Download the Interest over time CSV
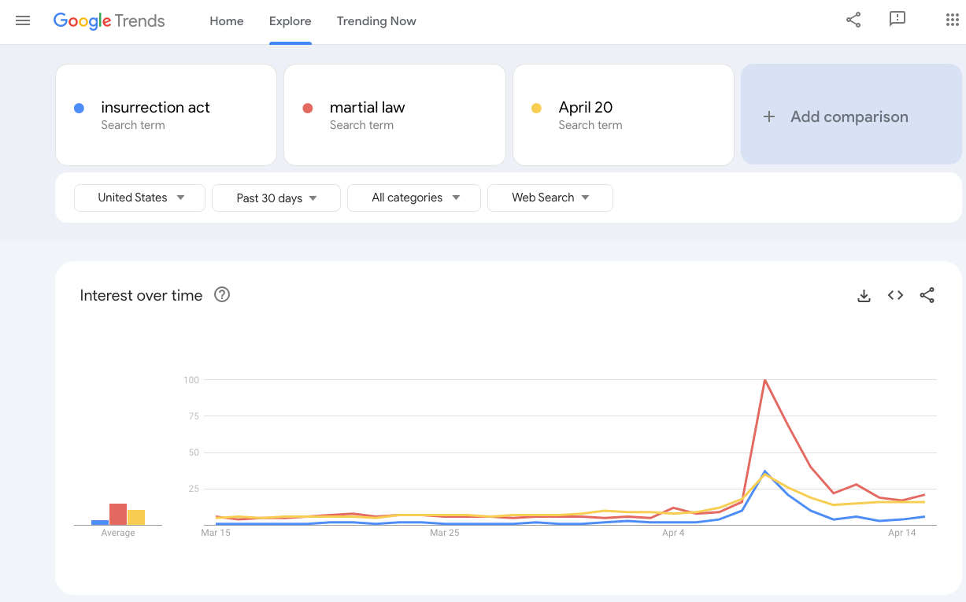Screen dimensions: 966x602 (x=864, y=296)
